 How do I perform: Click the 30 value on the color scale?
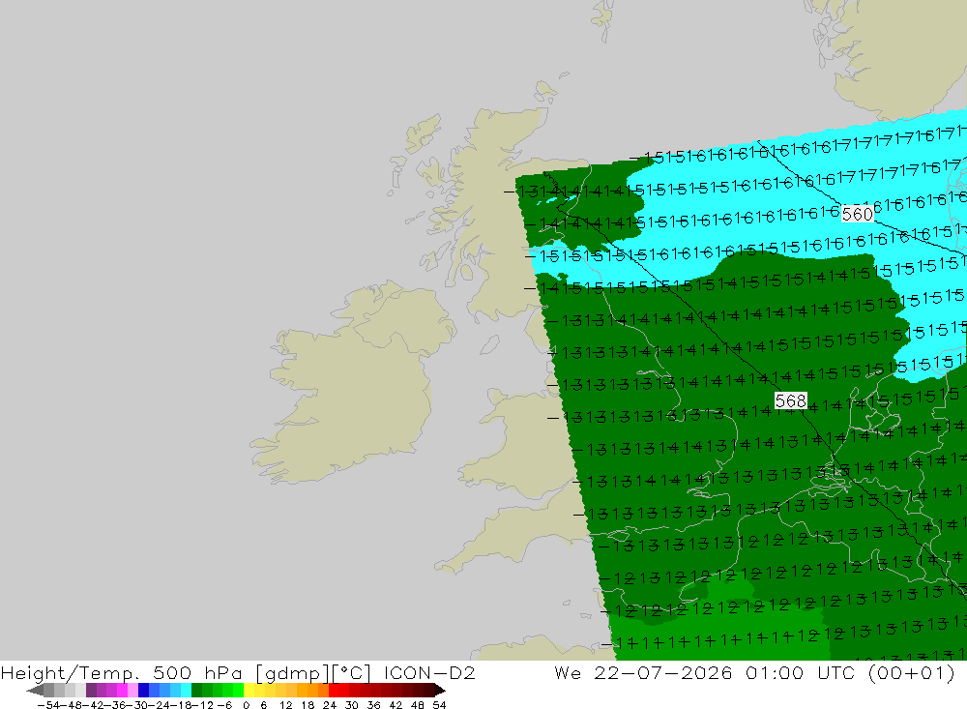pyautogui.click(x=352, y=705)
